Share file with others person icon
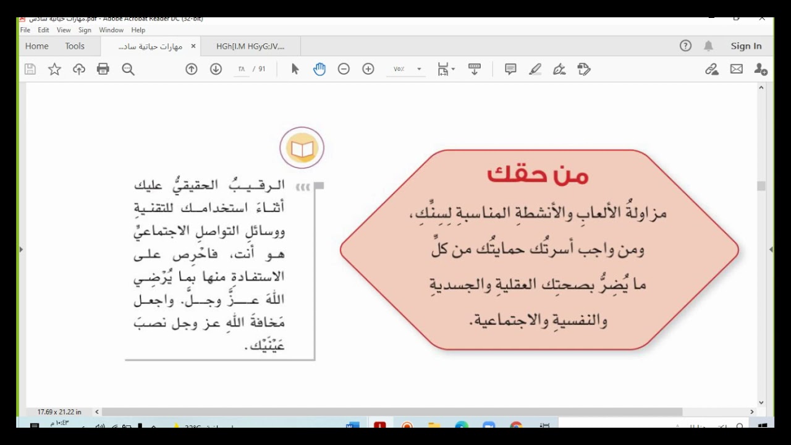This screenshot has height=445, width=791. point(761,69)
